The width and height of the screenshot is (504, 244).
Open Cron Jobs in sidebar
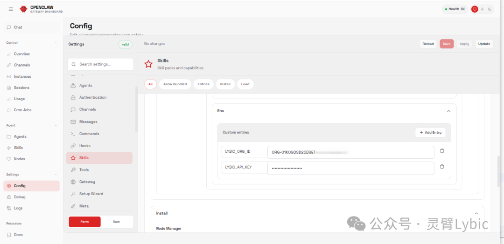tap(22, 110)
